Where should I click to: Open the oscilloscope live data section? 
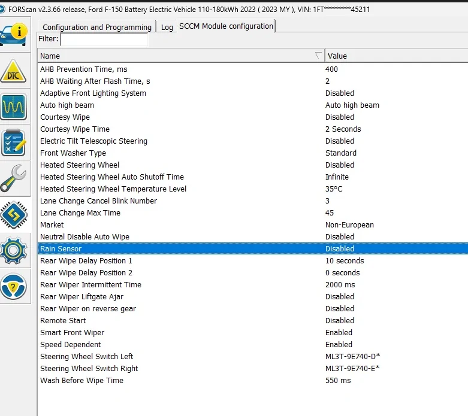pos(15,108)
